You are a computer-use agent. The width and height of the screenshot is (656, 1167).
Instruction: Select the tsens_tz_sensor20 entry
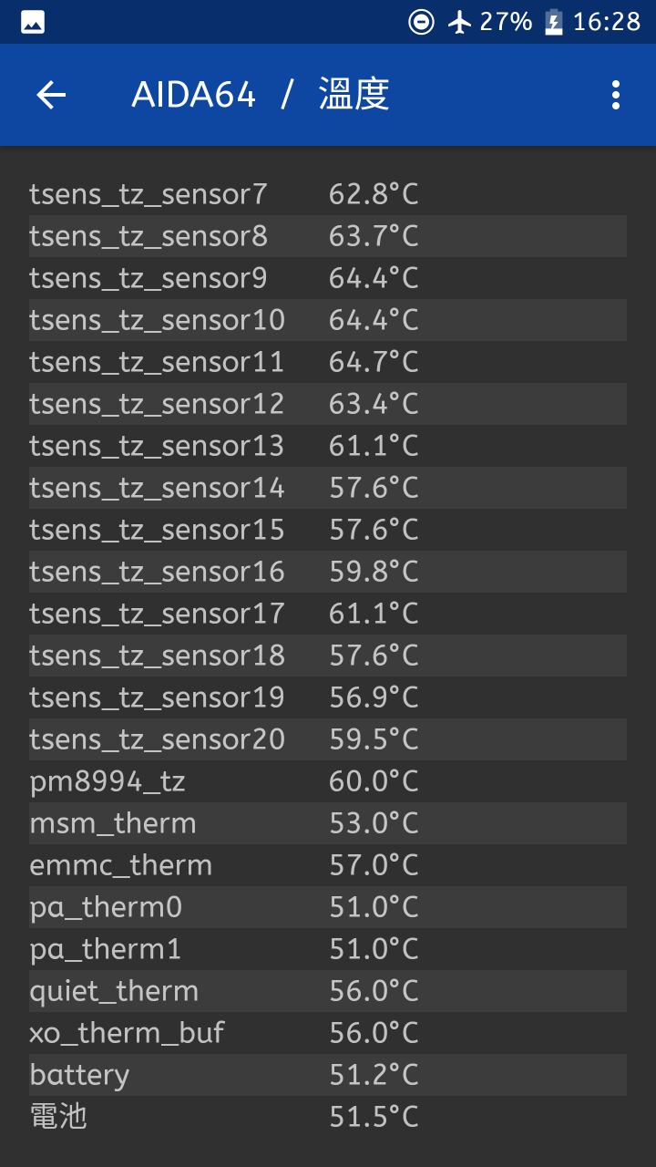[328, 739]
